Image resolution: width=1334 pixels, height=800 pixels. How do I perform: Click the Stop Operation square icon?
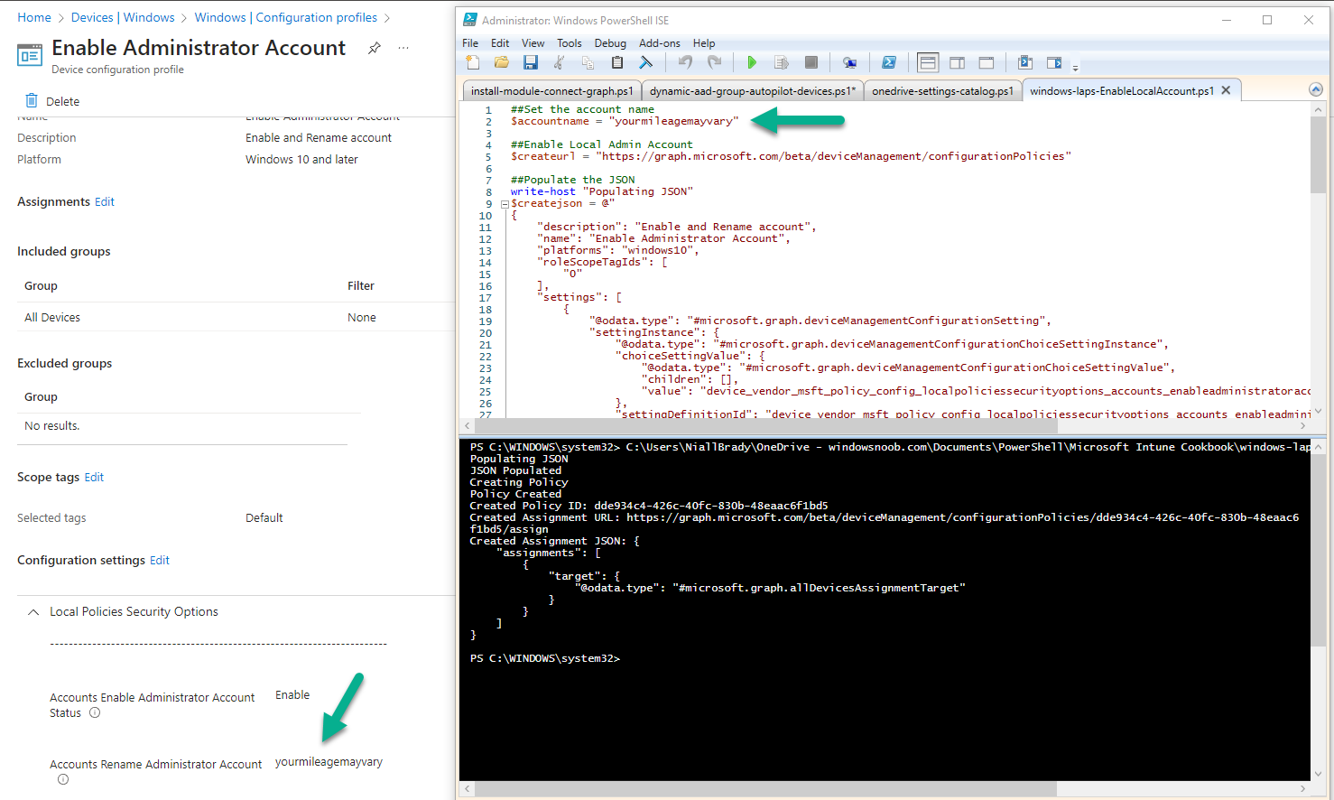click(811, 62)
